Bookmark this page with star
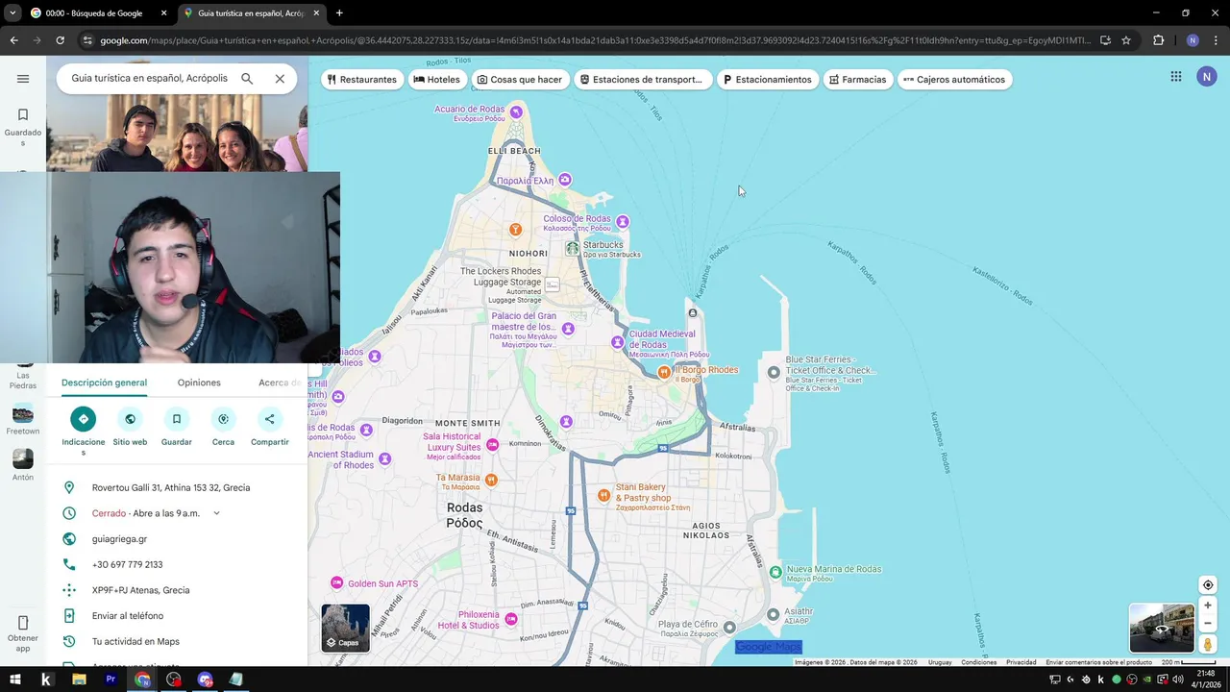1230x692 pixels. point(1126,40)
